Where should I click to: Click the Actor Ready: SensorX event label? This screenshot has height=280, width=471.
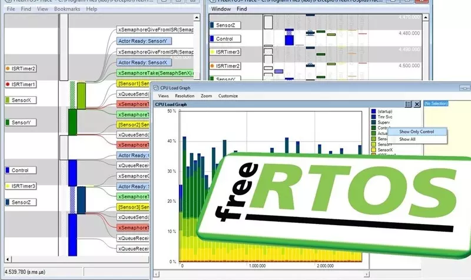coord(144,62)
